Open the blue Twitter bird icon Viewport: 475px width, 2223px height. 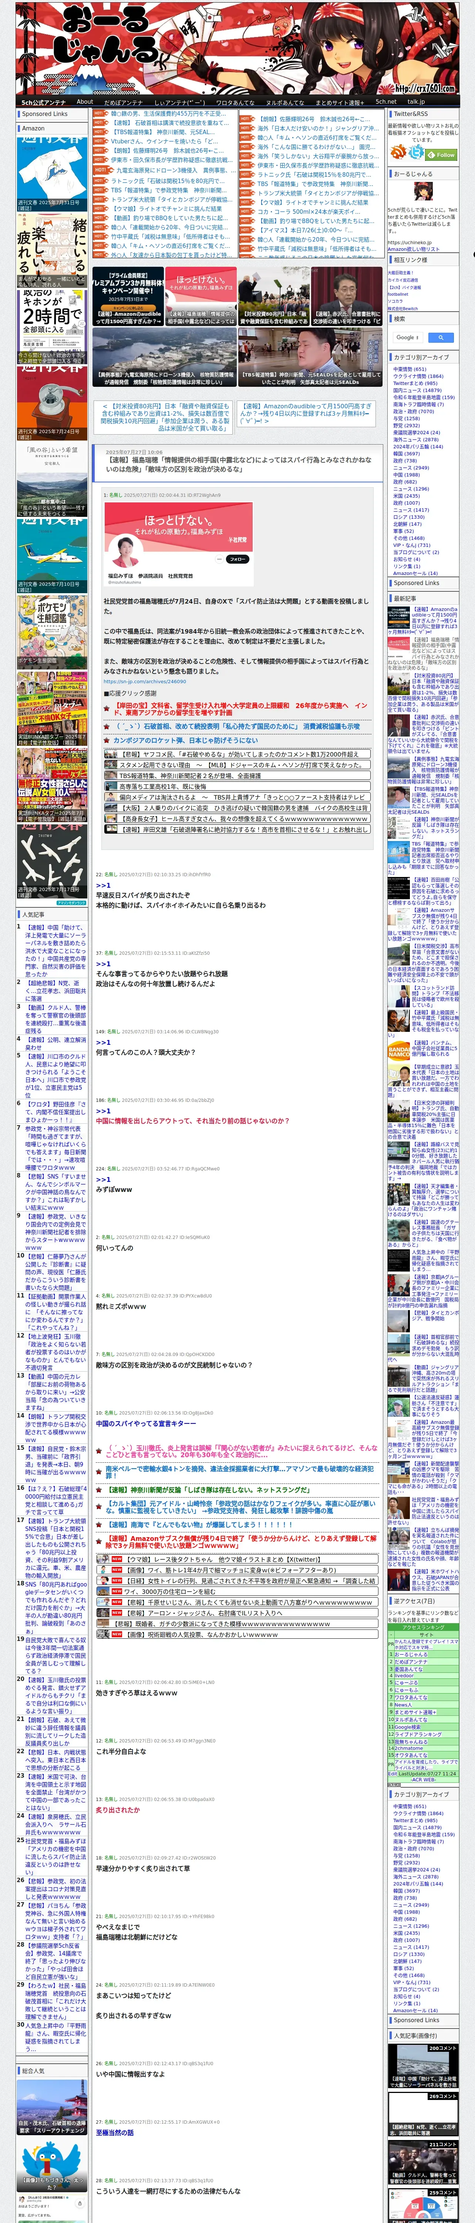click(x=417, y=152)
